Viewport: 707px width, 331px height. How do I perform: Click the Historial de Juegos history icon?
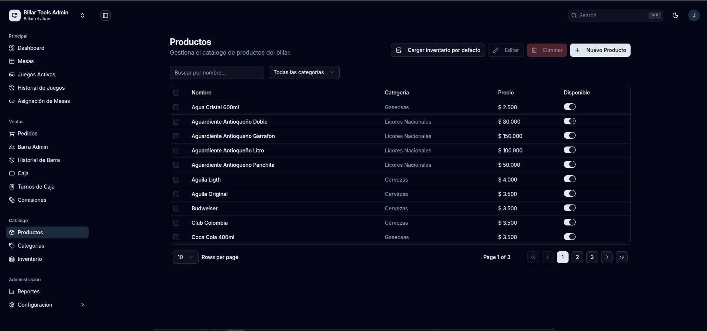(x=12, y=88)
